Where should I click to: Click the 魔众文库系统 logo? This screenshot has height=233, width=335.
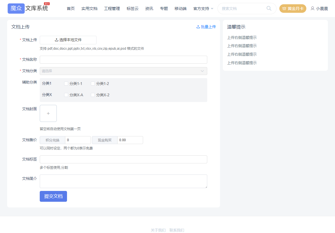click(x=28, y=8)
